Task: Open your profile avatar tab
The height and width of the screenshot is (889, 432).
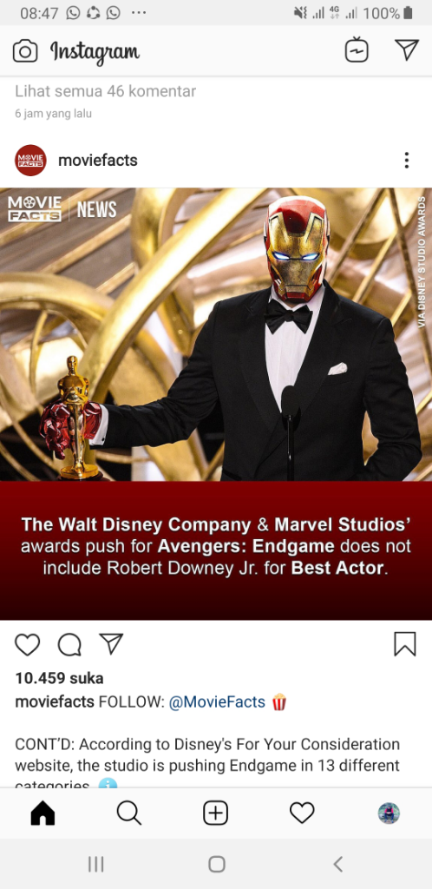Action: (389, 813)
